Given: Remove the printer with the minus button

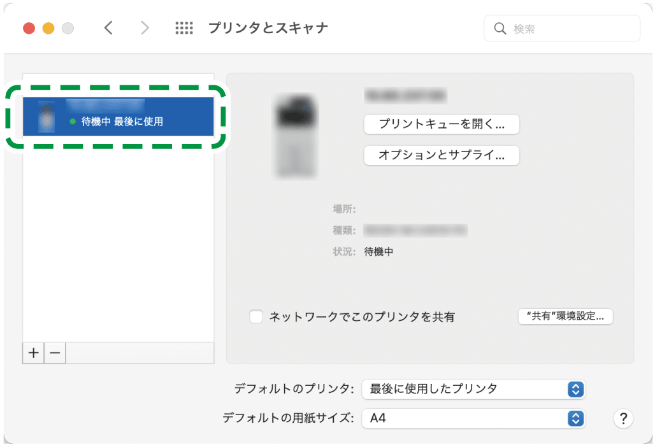Looking at the screenshot, I should (x=55, y=353).
